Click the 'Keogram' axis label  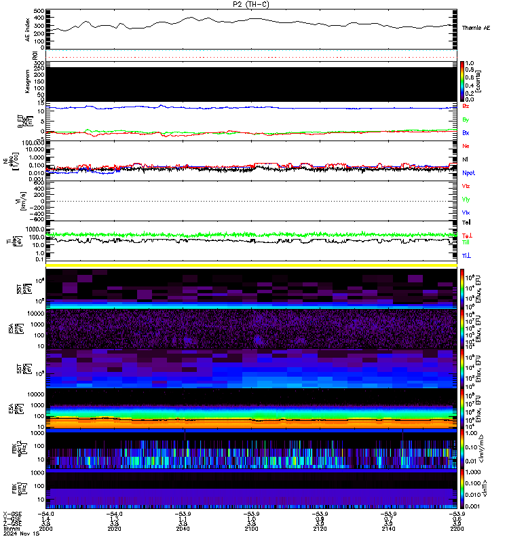click(x=28, y=81)
